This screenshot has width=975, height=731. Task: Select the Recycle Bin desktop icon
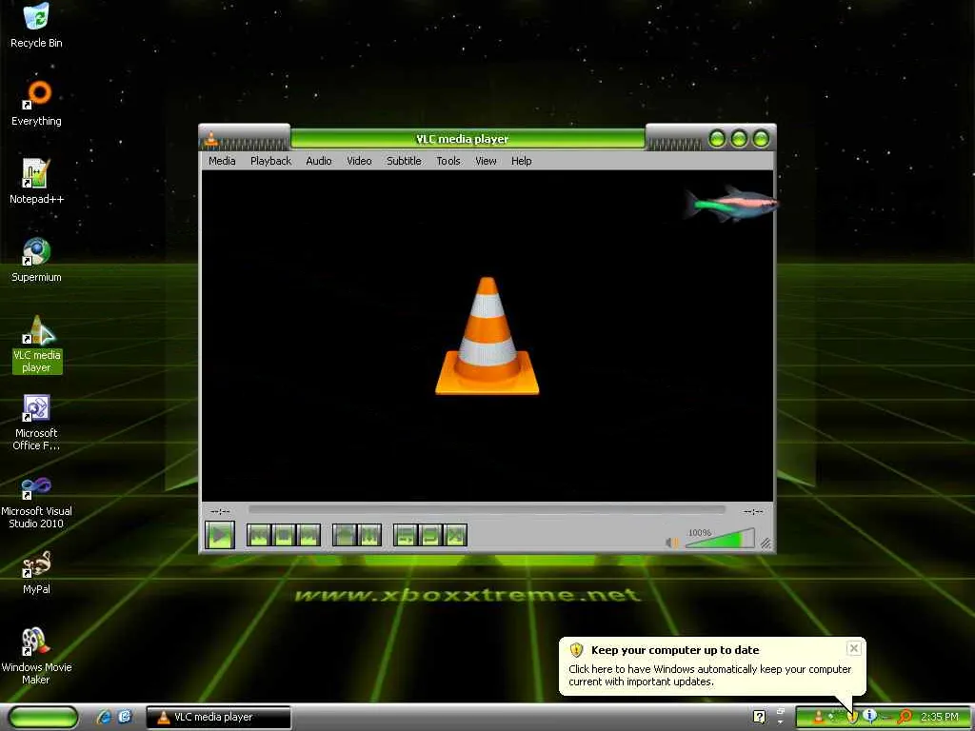pos(36,26)
